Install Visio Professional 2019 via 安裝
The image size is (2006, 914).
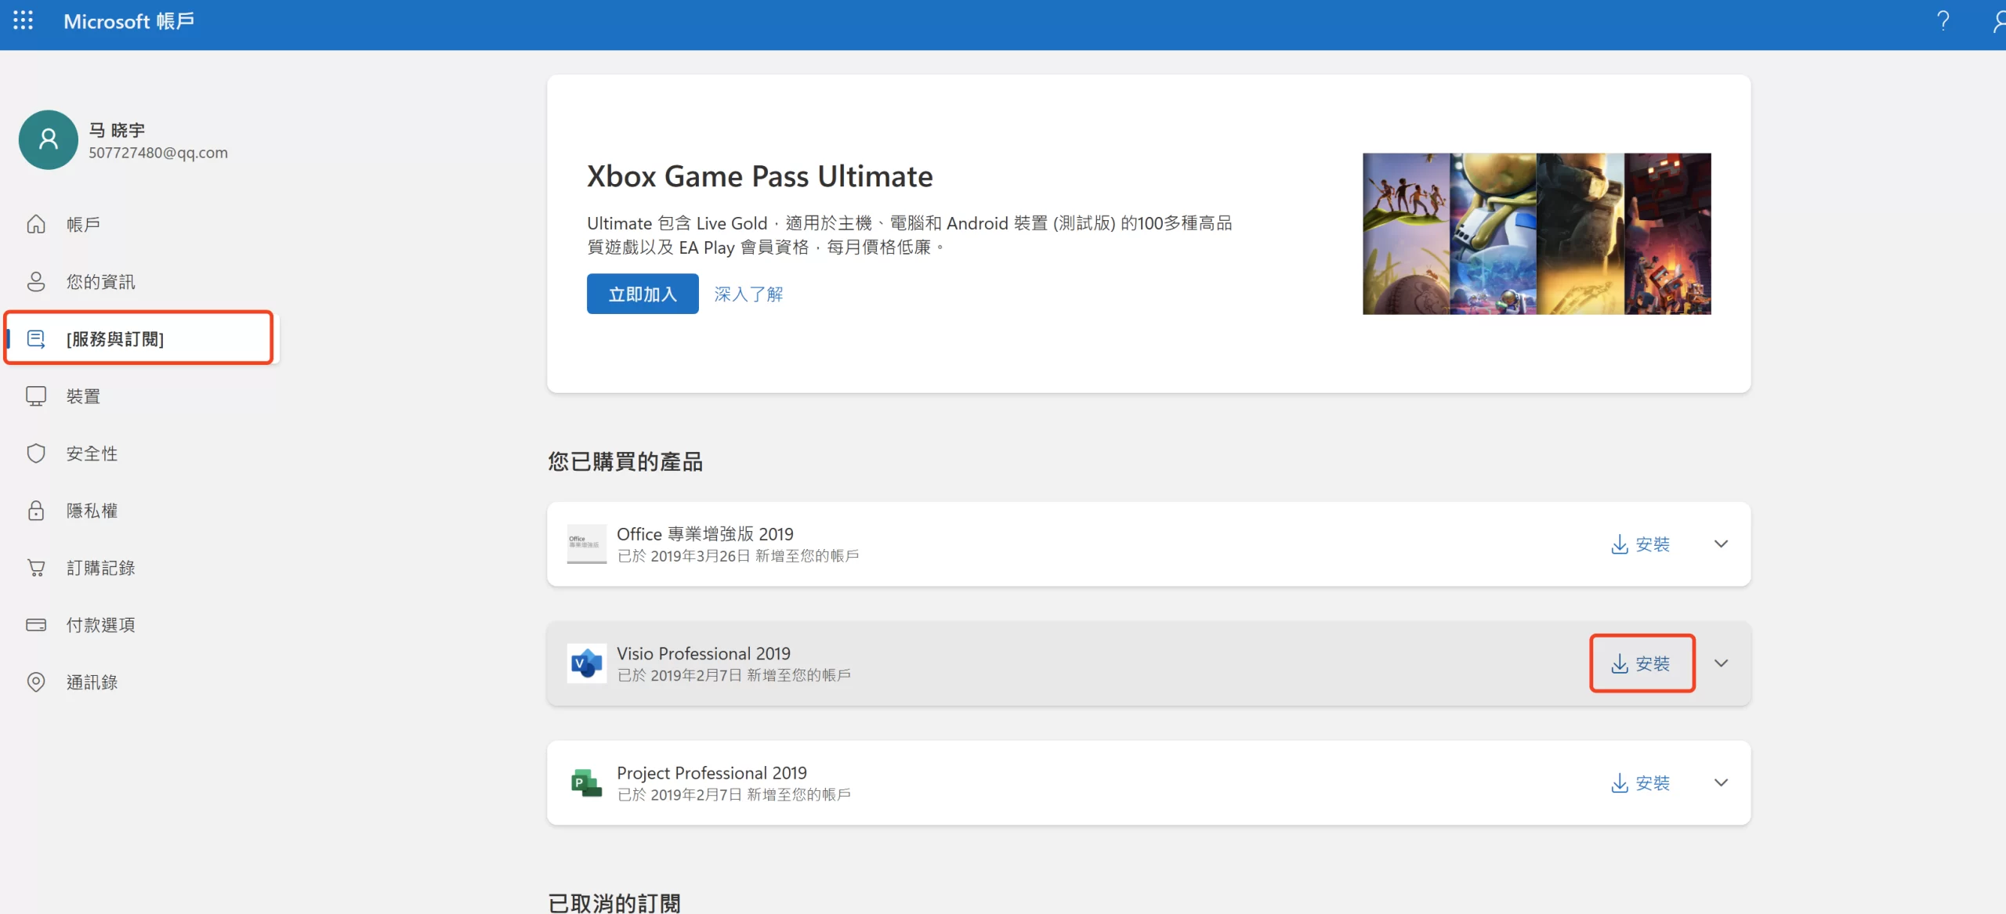(x=1641, y=663)
